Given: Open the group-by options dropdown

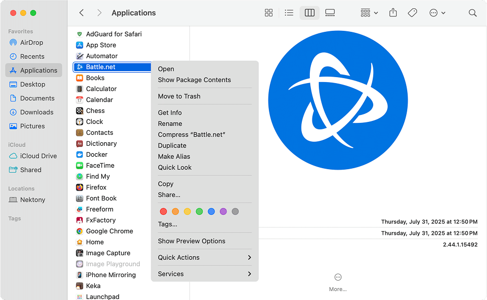Looking at the screenshot, I should 369,13.
